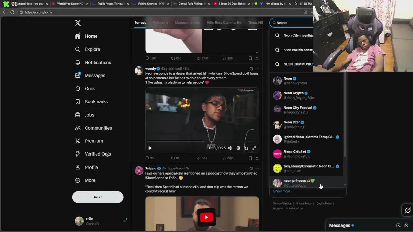The image size is (413, 232).
Task: Open the More menu in the sidebar
Action: 85,180
